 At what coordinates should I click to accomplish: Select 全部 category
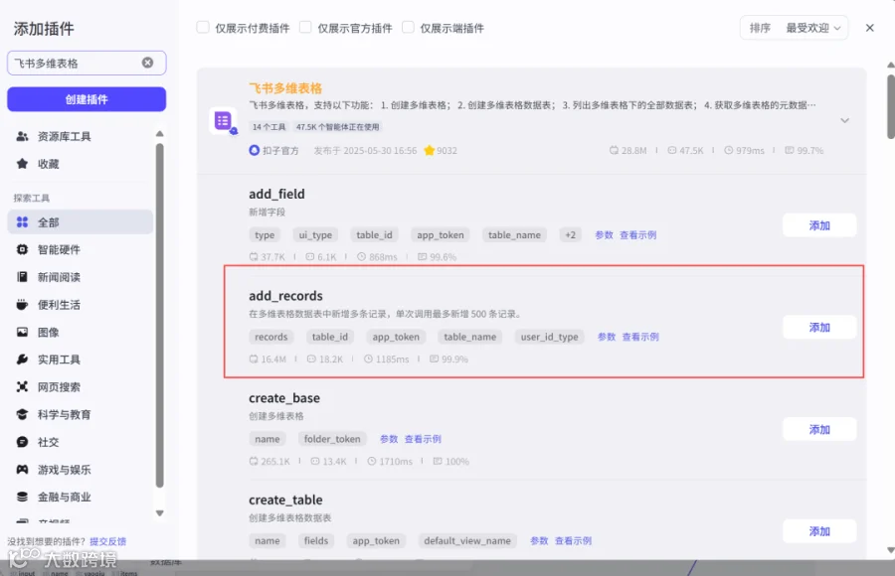[x=80, y=222]
